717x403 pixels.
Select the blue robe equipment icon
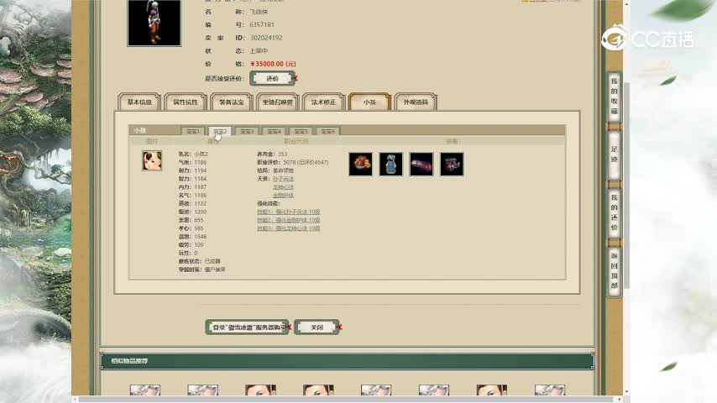[391, 164]
